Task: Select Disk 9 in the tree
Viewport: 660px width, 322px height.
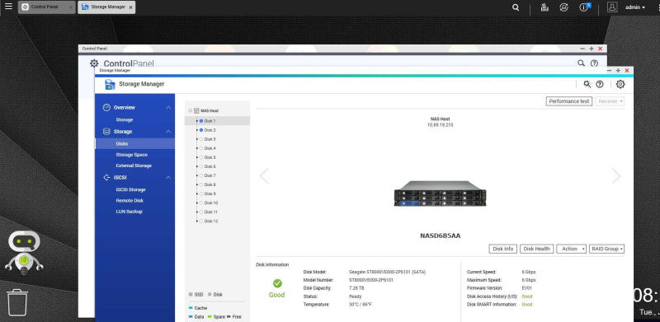Action: point(210,194)
